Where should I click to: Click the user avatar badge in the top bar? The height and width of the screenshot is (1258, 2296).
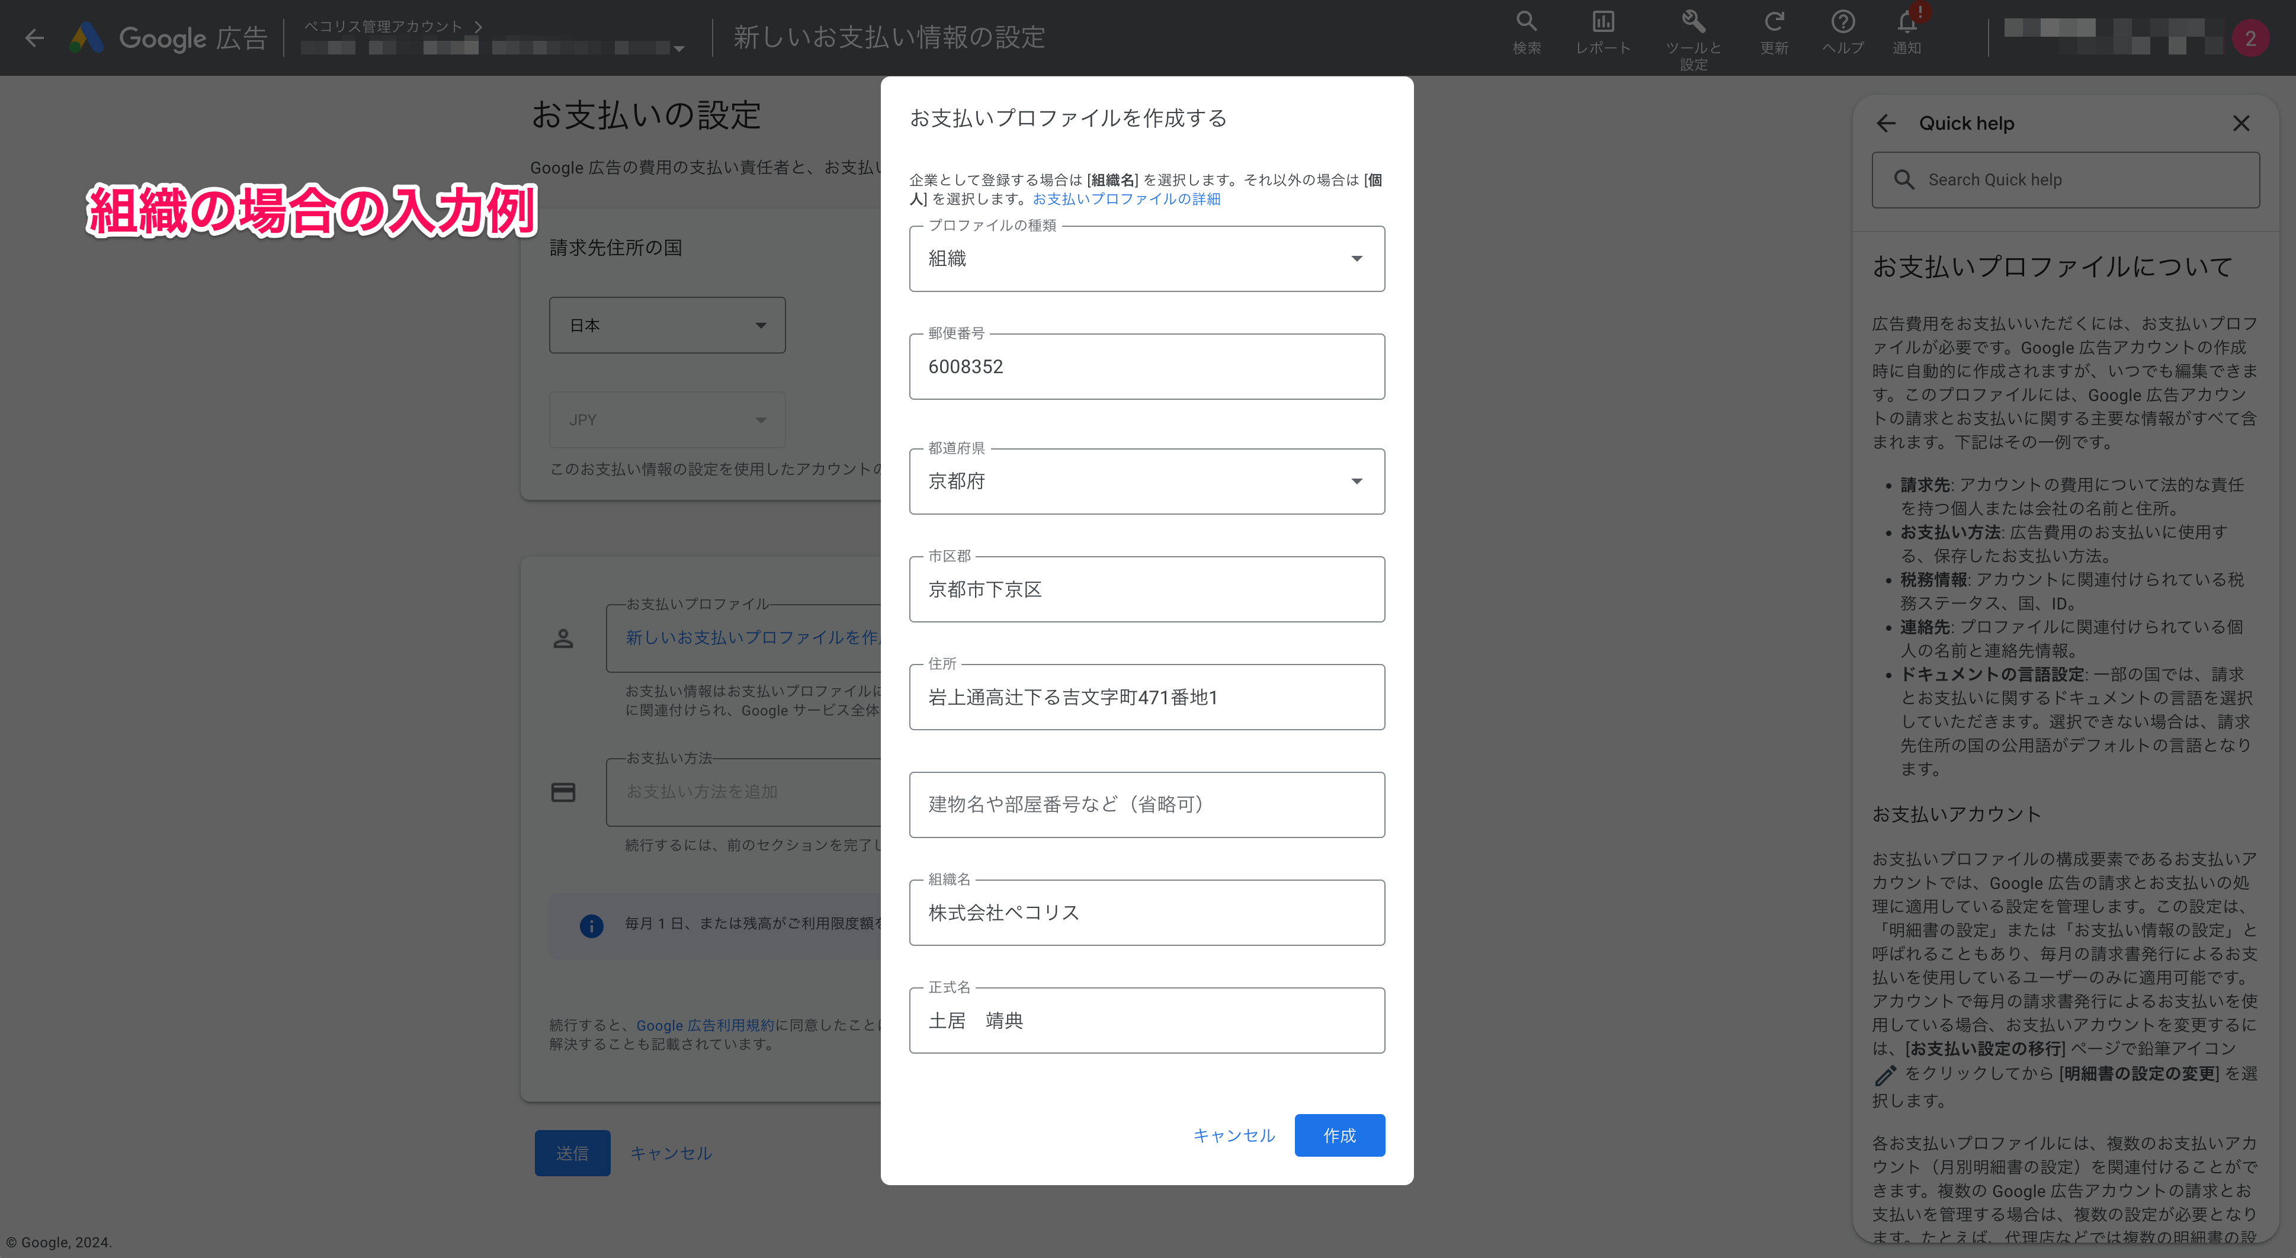[2250, 38]
